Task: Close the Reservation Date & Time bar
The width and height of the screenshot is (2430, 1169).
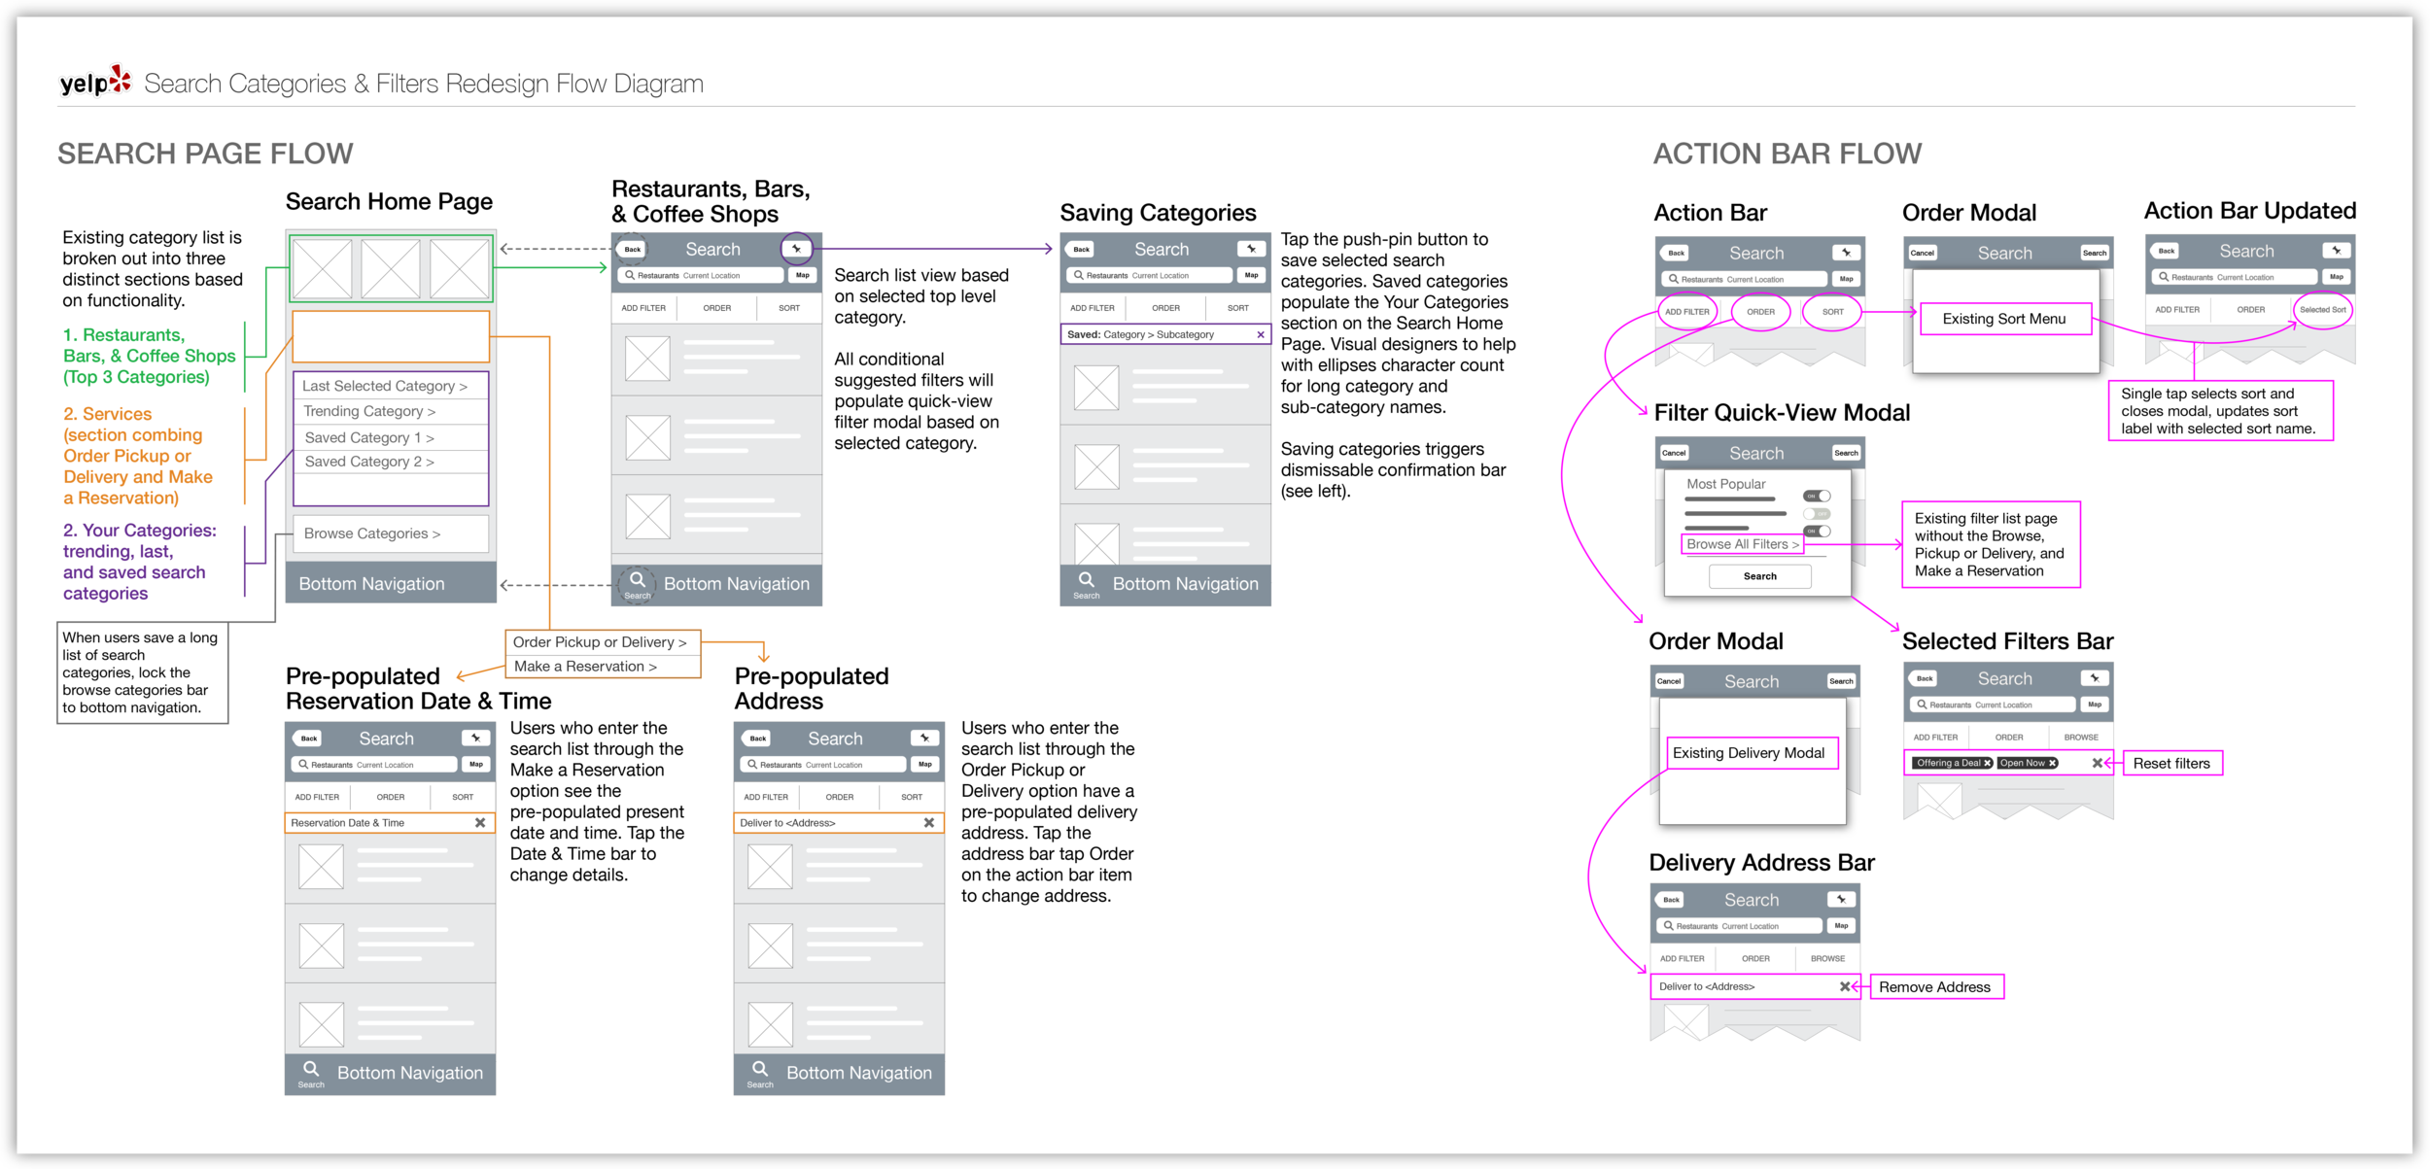Action: coord(480,823)
